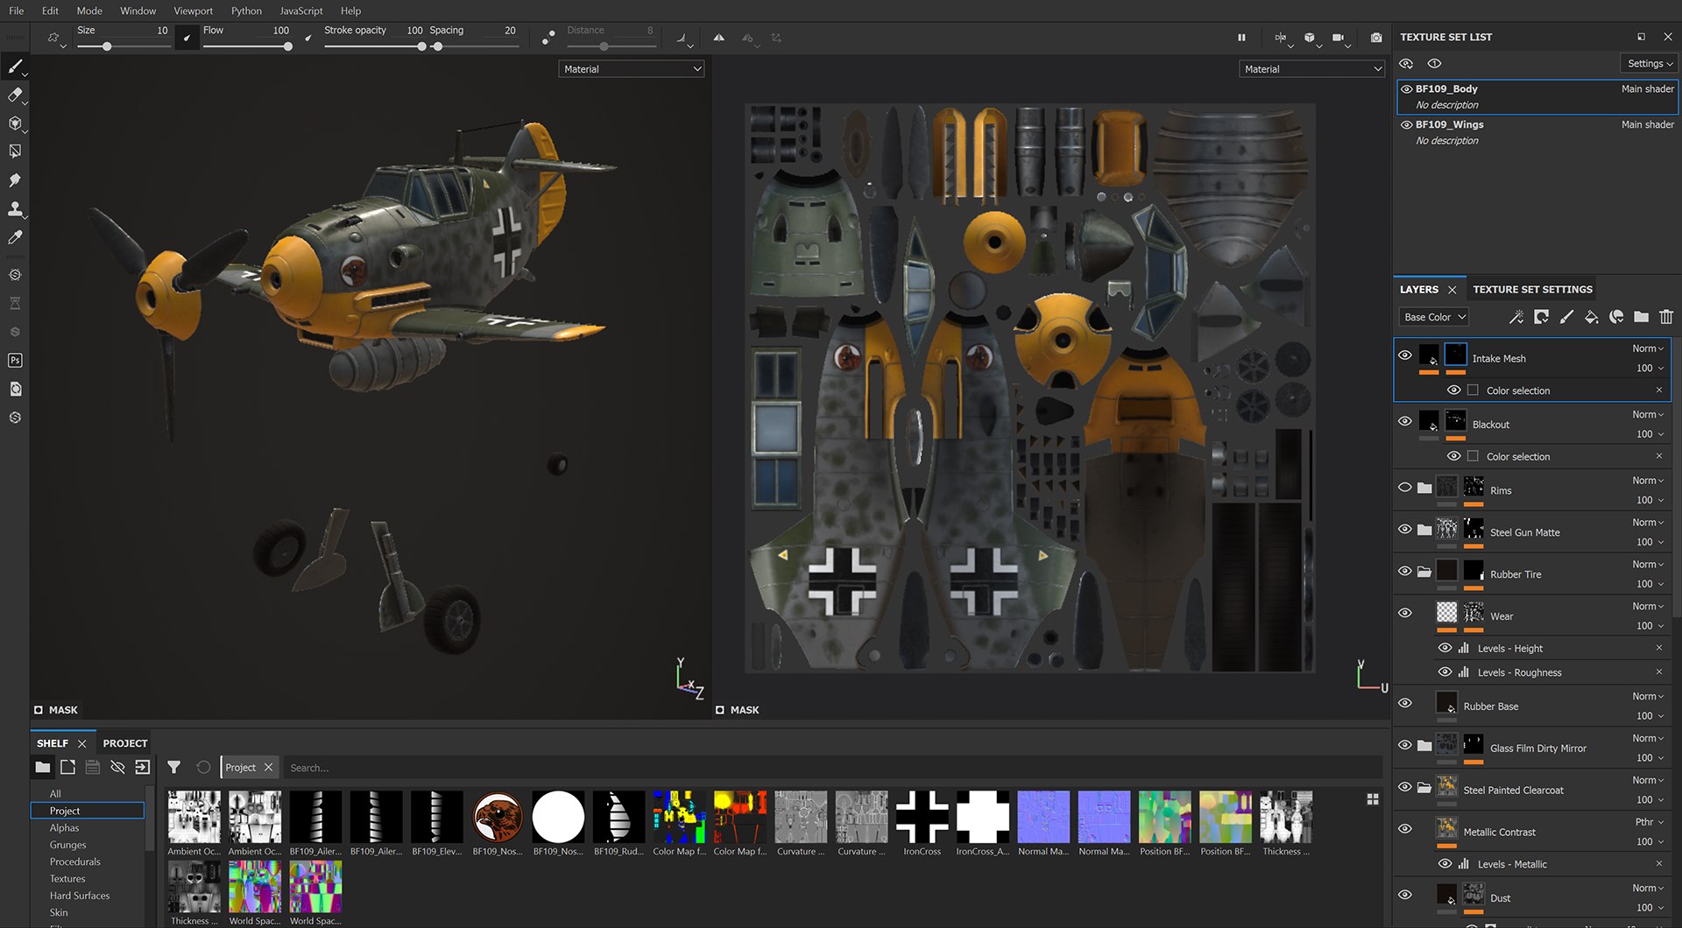This screenshot has height=928, width=1682.
Task: Open the 3D viewport Material dropdown
Action: [x=632, y=69]
